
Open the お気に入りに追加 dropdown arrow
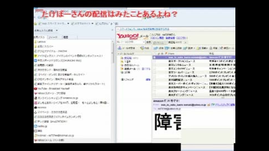pos(57,30)
